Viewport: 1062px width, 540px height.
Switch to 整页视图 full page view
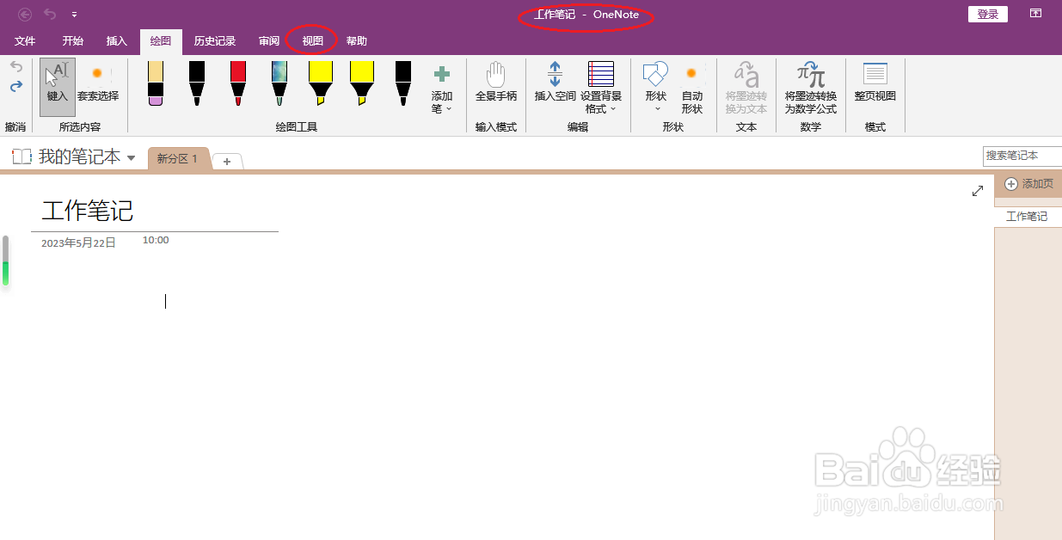(x=875, y=83)
